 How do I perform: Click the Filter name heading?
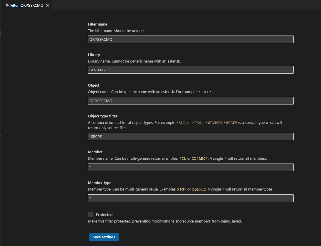point(98,24)
